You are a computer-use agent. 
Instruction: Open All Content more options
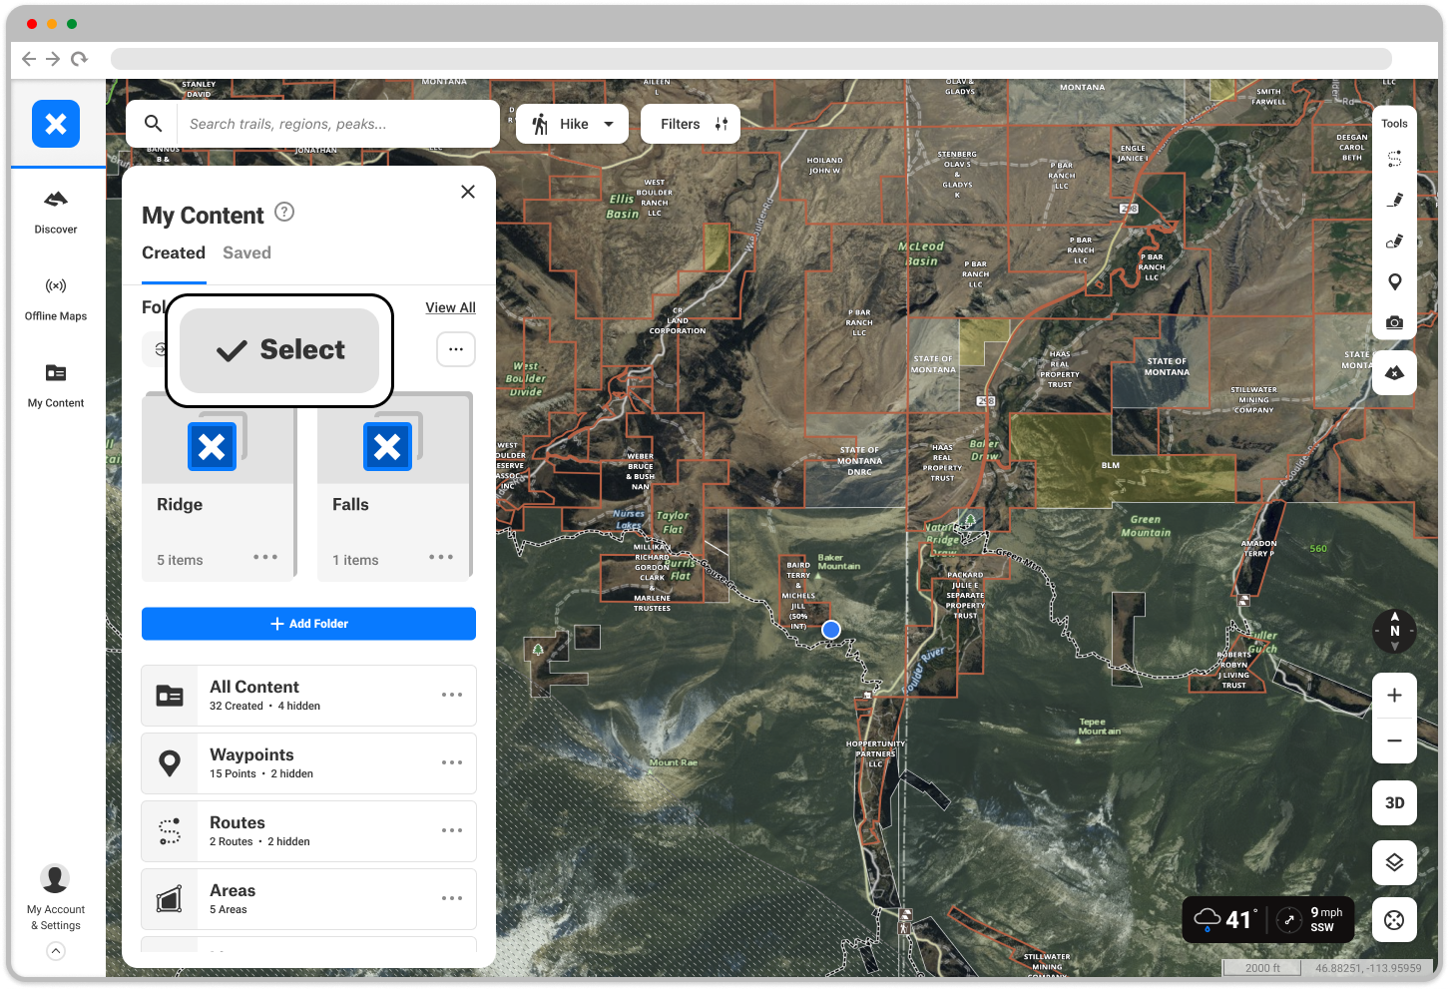(452, 695)
